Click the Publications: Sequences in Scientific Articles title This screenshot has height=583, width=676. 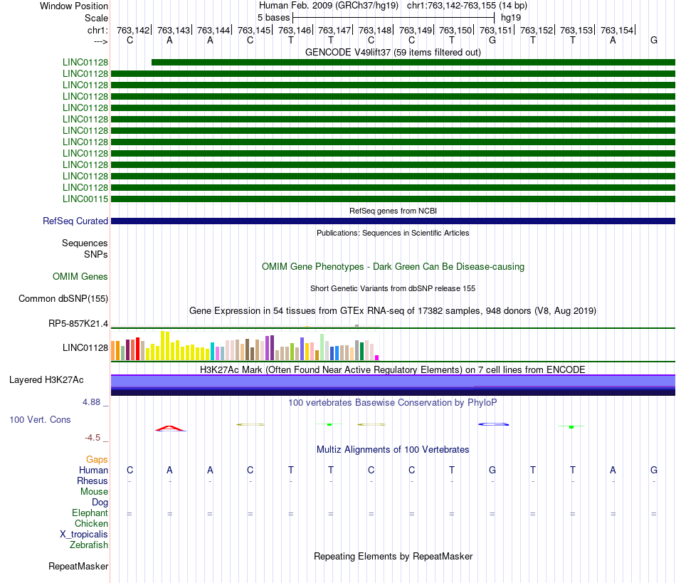coord(393,233)
